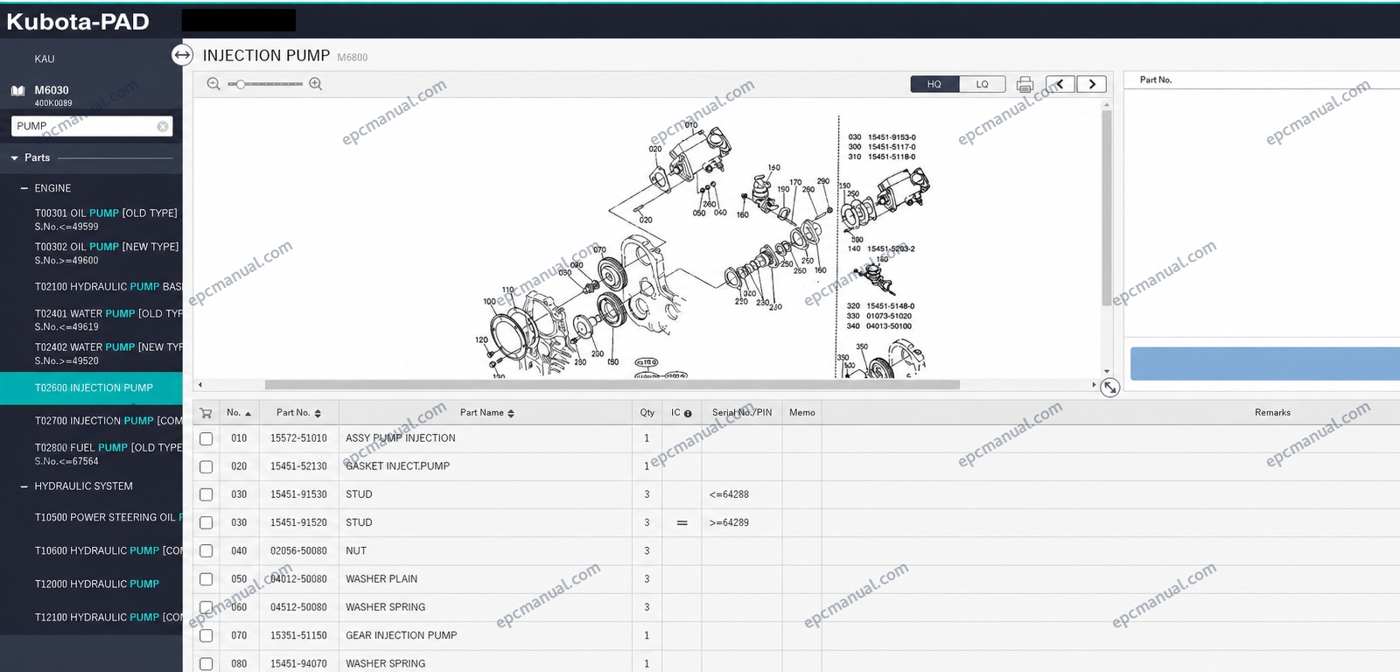This screenshot has height=672, width=1400.
Task: Go to the next diagram arrow
Action: (x=1092, y=84)
